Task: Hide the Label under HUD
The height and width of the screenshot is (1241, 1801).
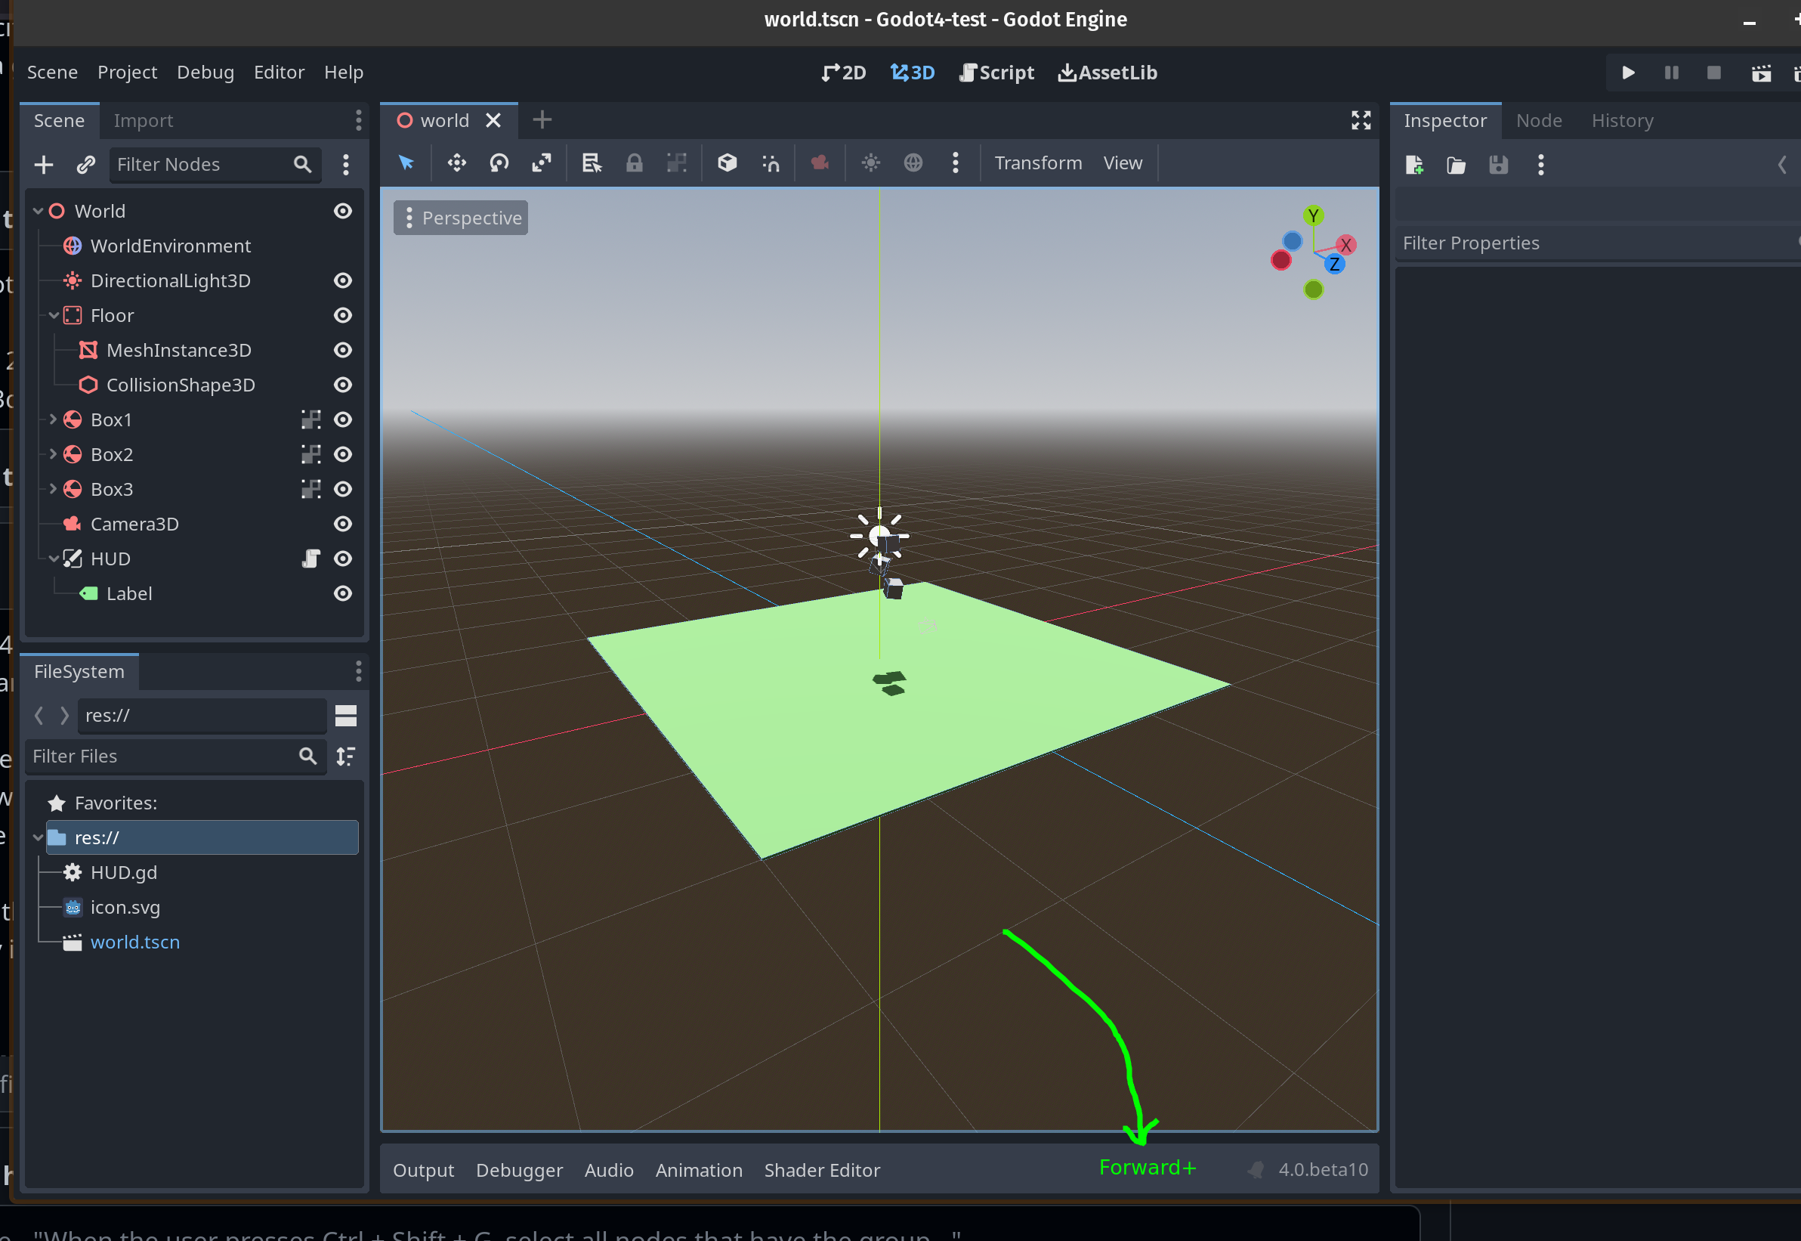Action: point(343,593)
